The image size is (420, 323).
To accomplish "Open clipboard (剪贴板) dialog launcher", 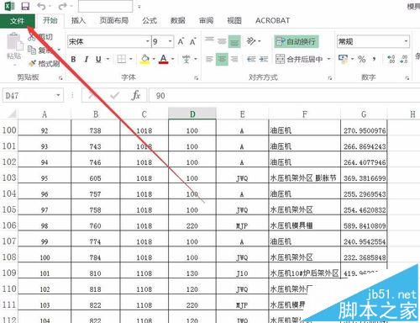I will pyautogui.click(x=60, y=78).
